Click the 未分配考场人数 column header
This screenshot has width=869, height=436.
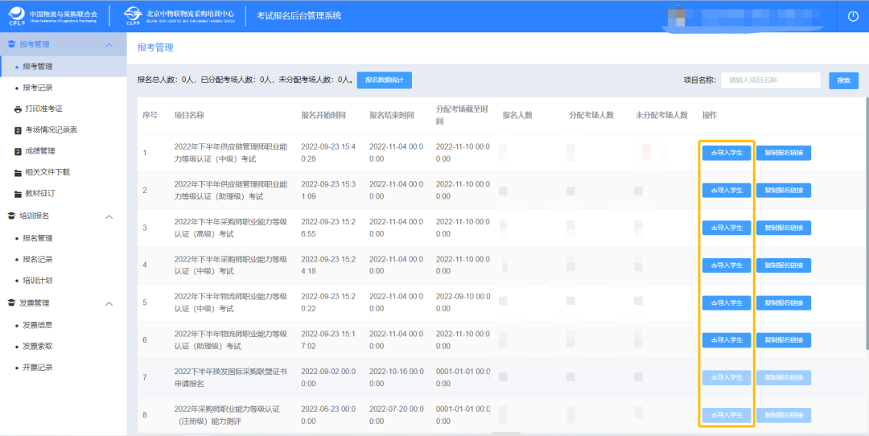661,115
